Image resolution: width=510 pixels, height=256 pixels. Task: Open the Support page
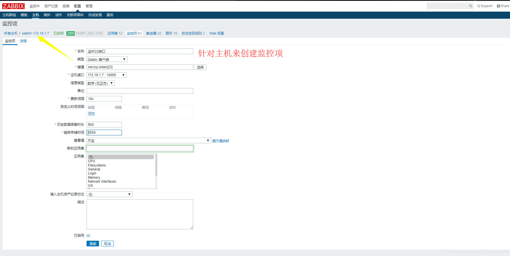point(485,6)
